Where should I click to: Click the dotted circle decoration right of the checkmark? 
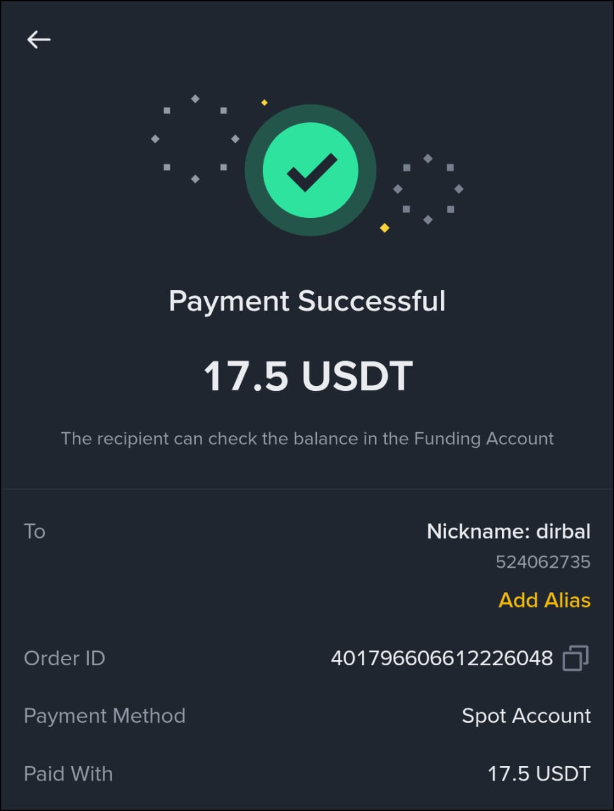tap(428, 189)
